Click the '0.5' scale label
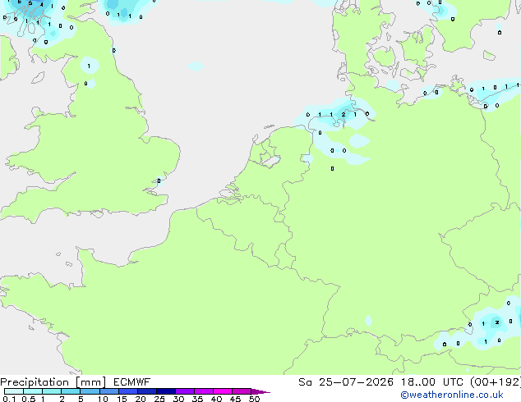This screenshot has width=521, height=402. coord(28,399)
